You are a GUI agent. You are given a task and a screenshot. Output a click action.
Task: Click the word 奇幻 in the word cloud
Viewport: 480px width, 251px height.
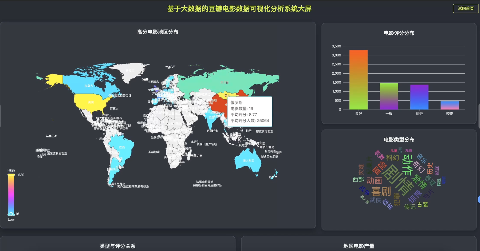tap(419, 167)
